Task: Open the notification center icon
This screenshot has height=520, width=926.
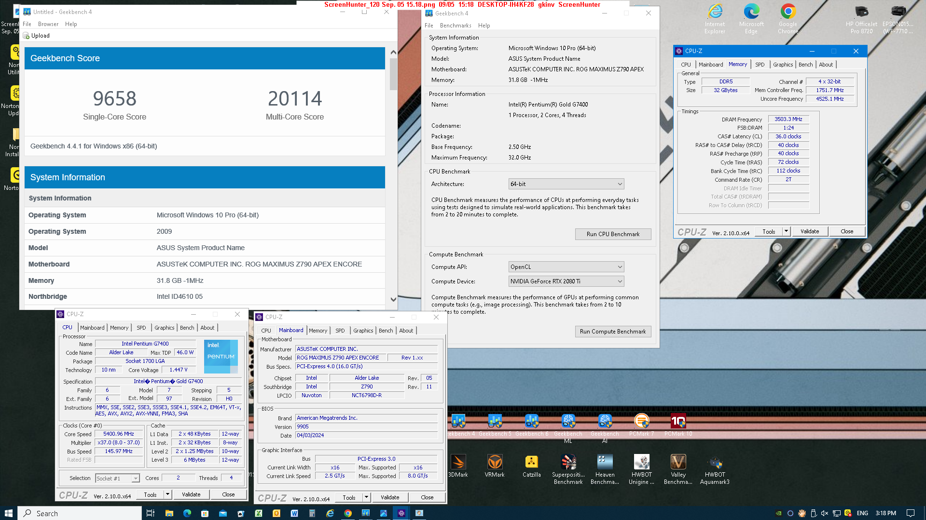Action: [x=910, y=513]
